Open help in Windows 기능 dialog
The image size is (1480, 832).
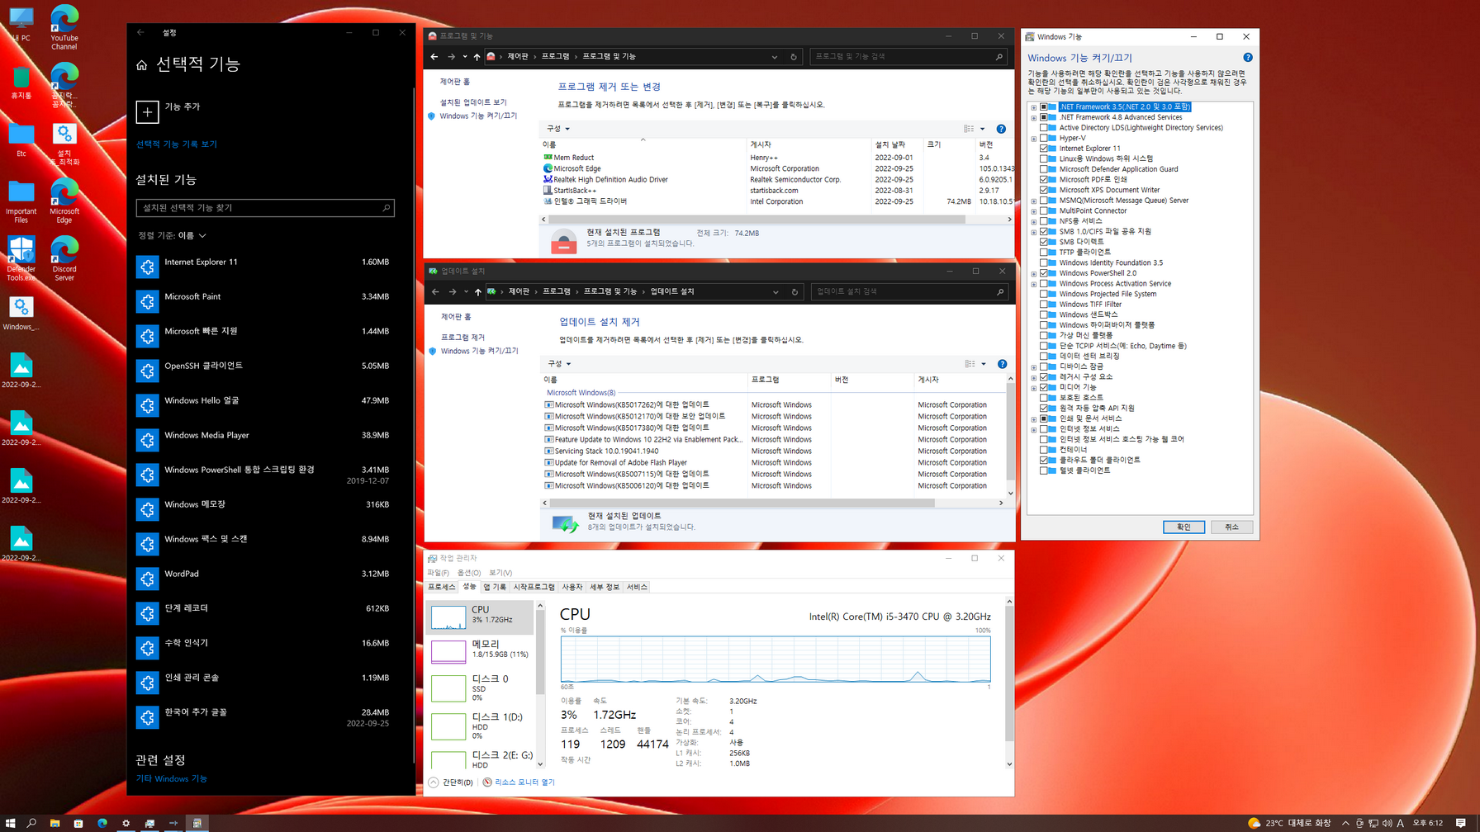click(1248, 58)
